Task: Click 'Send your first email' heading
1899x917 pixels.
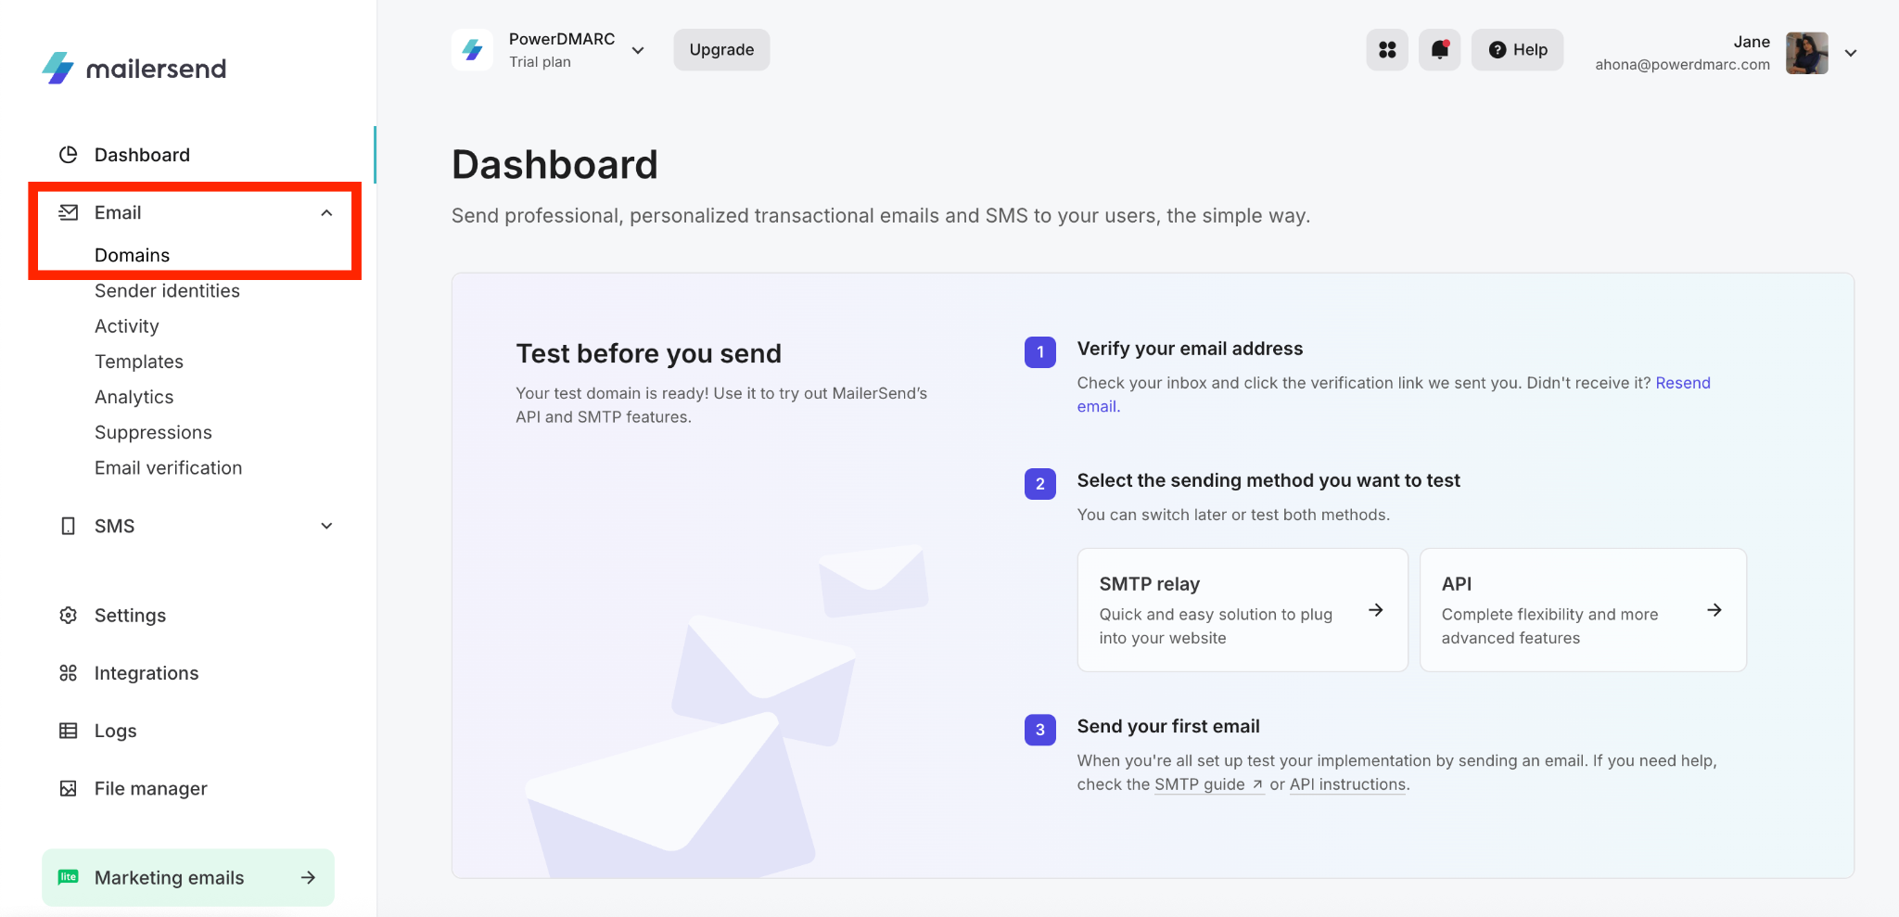Action: [1168, 726]
